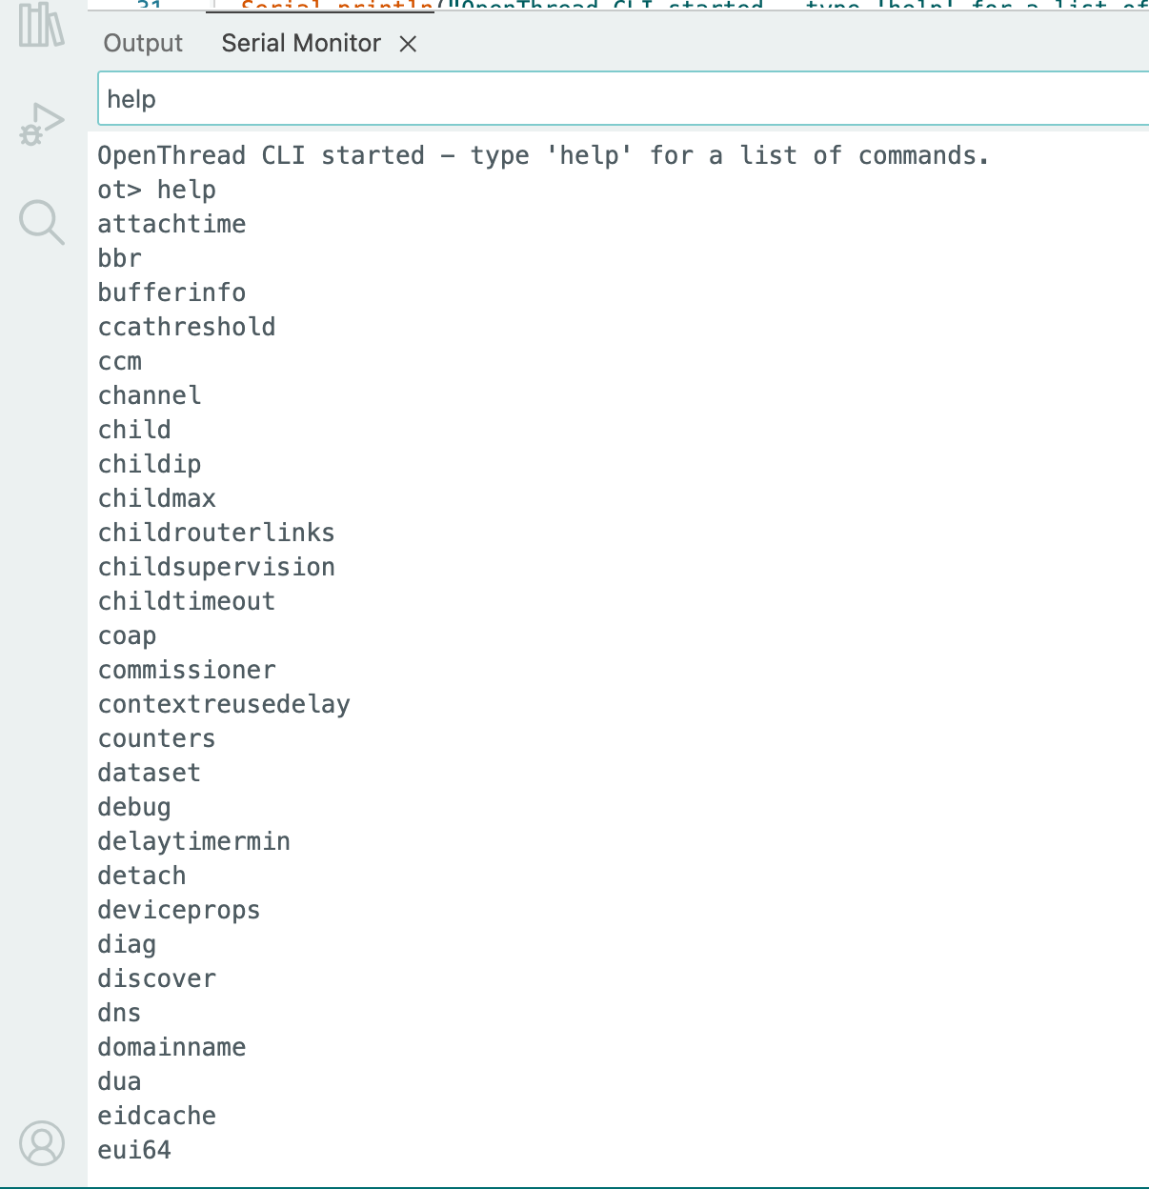Click 'contextreusedelay' in serial output
1149x1189 pixels.
[x=224, y=704]
